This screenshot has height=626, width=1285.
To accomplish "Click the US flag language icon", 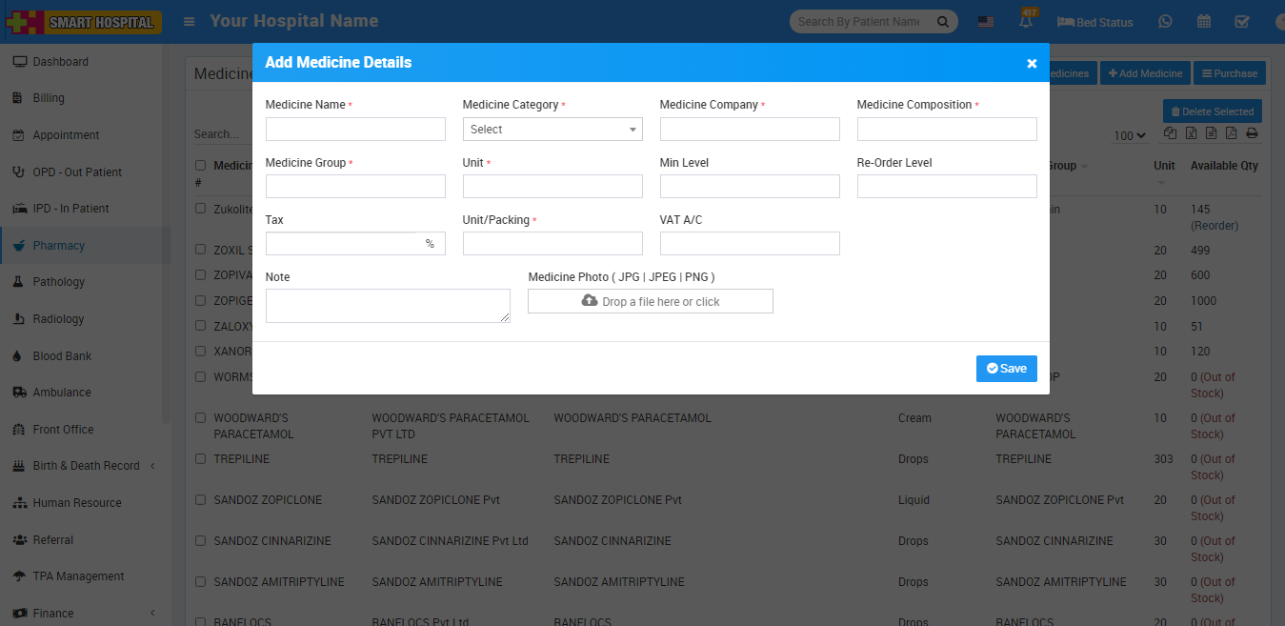I will click(x=986, y=22).
